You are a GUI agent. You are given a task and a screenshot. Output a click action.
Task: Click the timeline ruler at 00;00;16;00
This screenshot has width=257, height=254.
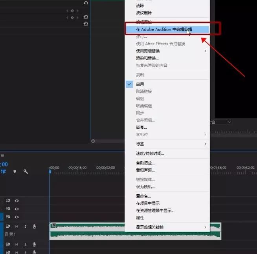click(77, 172)
